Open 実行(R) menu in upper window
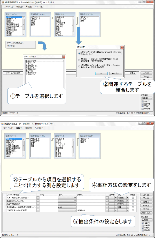This screenshot has height=238, width=155. click(x=29, y=6)
